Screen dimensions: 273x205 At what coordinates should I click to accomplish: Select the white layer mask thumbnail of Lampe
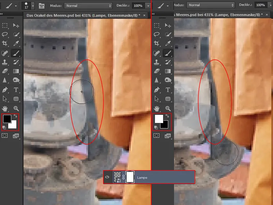(130, 177)
